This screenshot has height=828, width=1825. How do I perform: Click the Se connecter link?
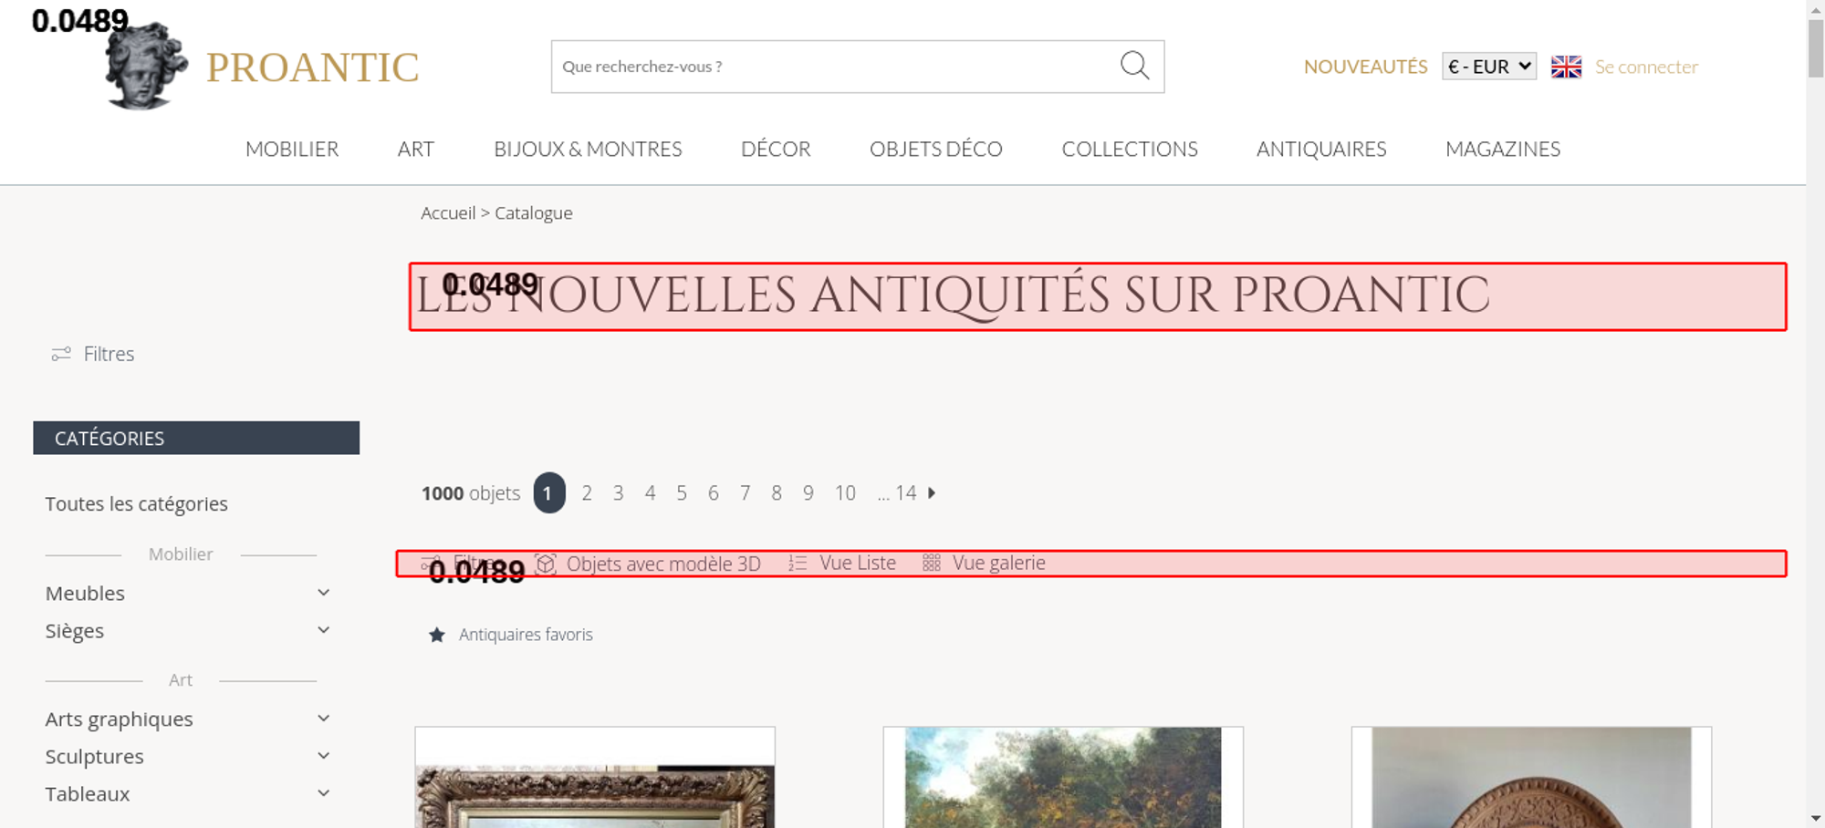pos(1646,67)
